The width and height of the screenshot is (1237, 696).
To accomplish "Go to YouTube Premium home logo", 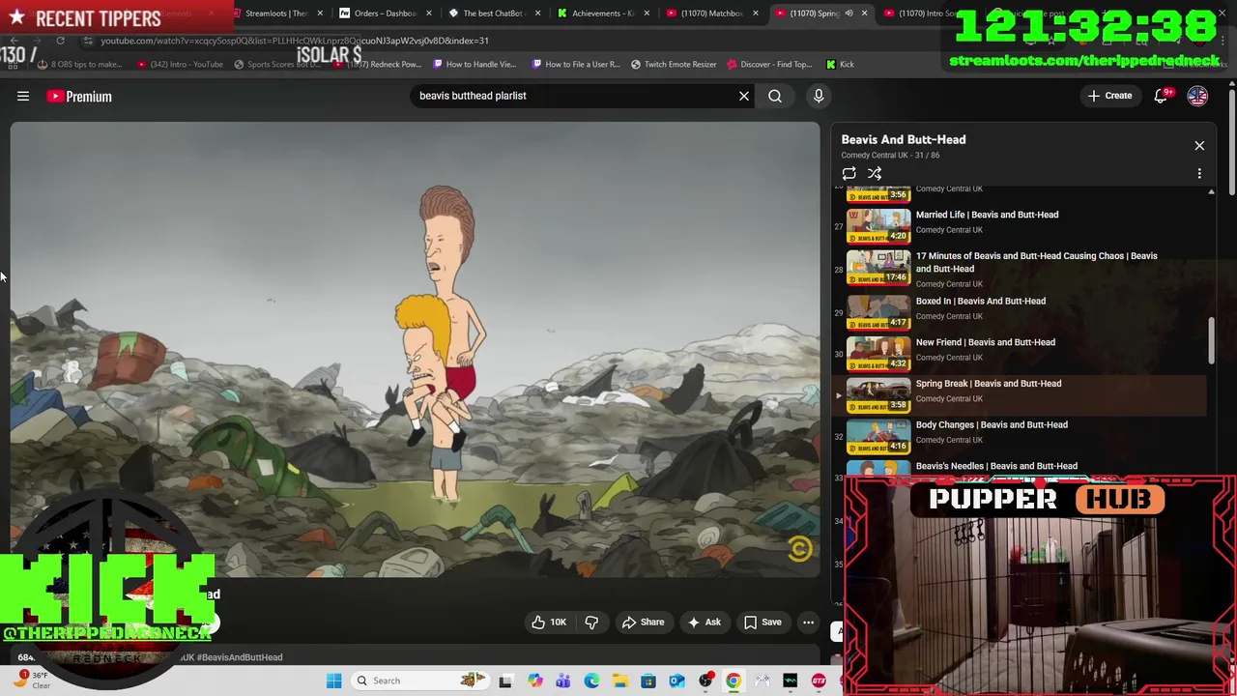I will coord(79,96).
